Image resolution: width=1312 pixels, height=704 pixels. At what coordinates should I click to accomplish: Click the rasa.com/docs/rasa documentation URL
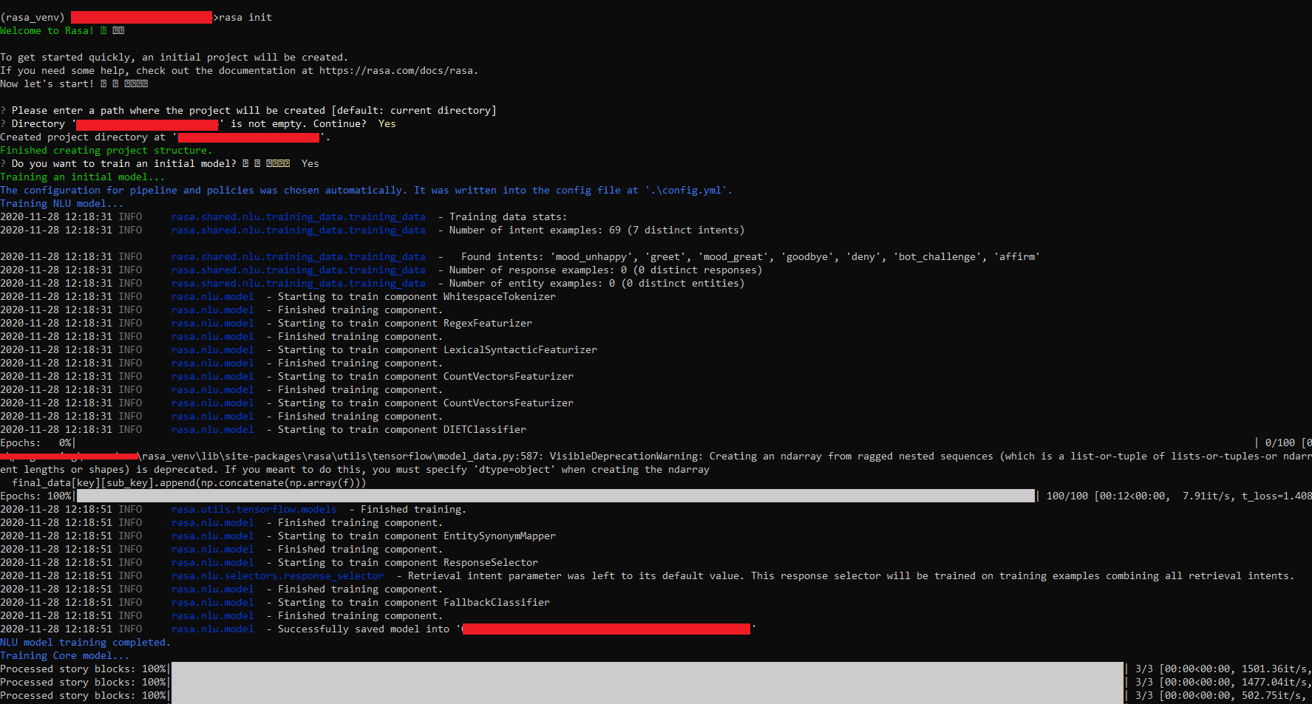pos(398,71)
